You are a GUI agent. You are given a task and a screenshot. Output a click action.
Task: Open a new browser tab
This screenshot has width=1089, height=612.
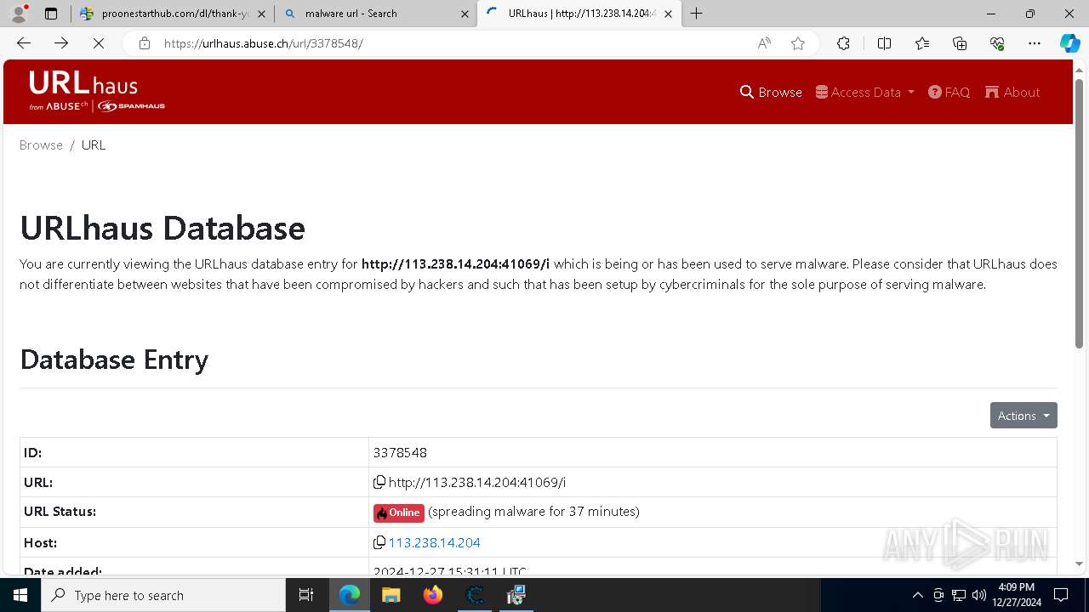pyautogui.click(x=697, y=14)
